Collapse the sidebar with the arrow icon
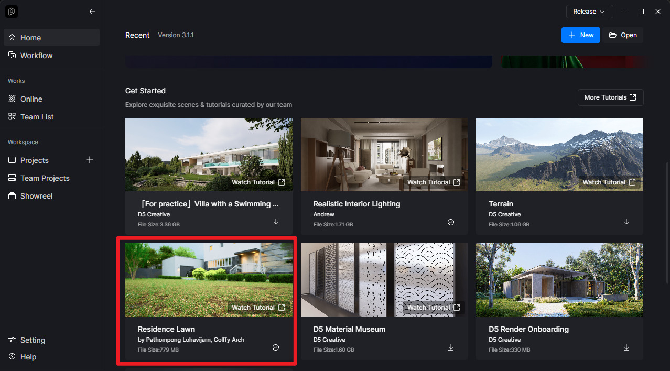The height and width of the screenshot is (371, 670). pos(92,12)
